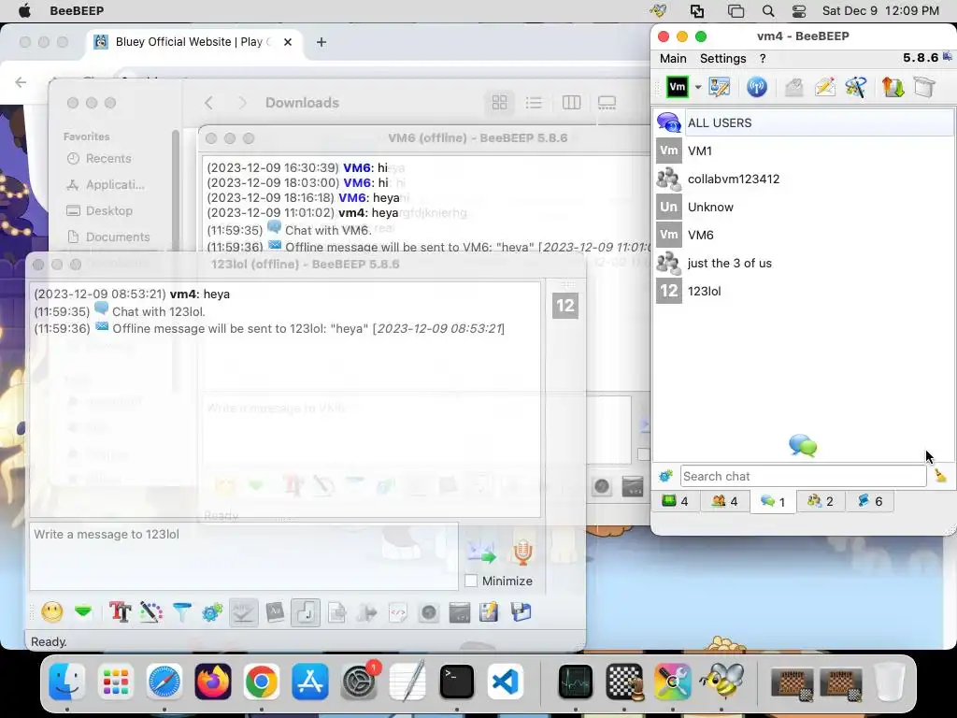Switch to the chats tab showing 1
957x718 pixels.
click(x=773, y=502)
